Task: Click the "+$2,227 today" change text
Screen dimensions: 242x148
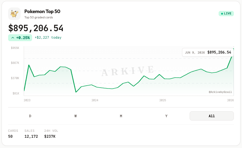Action: coord(48,38)
